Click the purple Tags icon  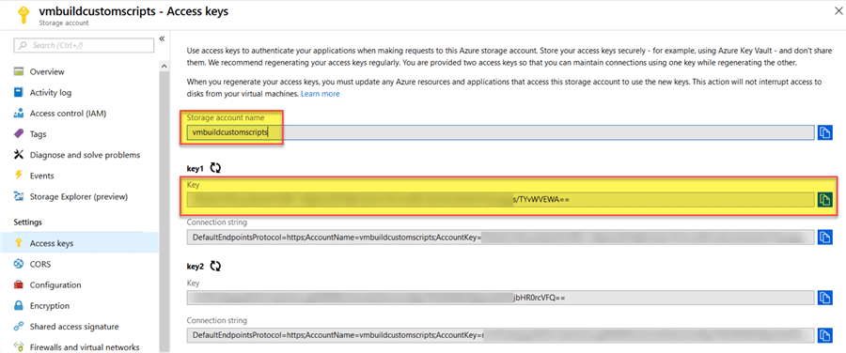(19, 133)
